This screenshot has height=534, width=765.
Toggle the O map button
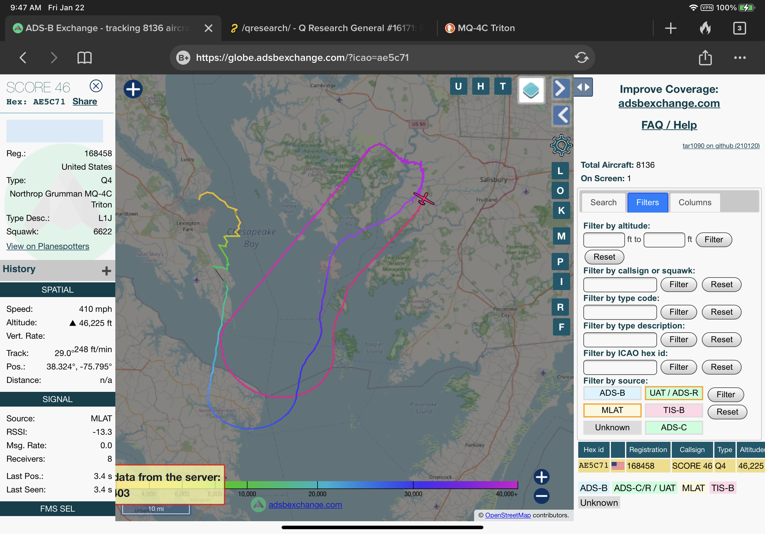point(560,191)
